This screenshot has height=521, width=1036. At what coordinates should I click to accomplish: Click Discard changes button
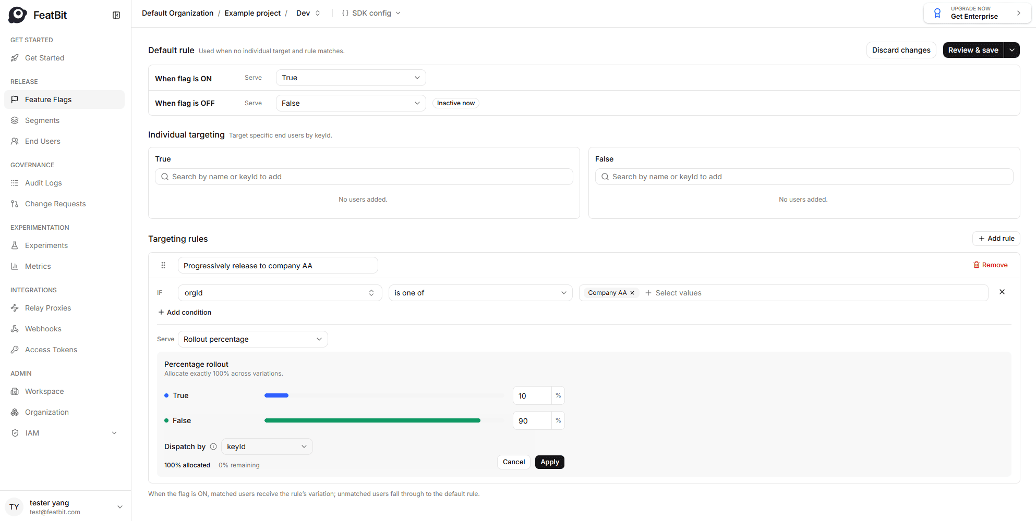pyautogui.click(x=901, y=50)
